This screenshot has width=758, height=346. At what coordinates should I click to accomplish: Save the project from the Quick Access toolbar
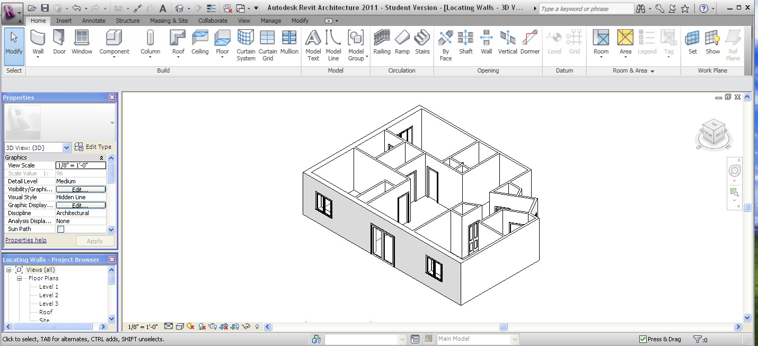tap(46, 7)
